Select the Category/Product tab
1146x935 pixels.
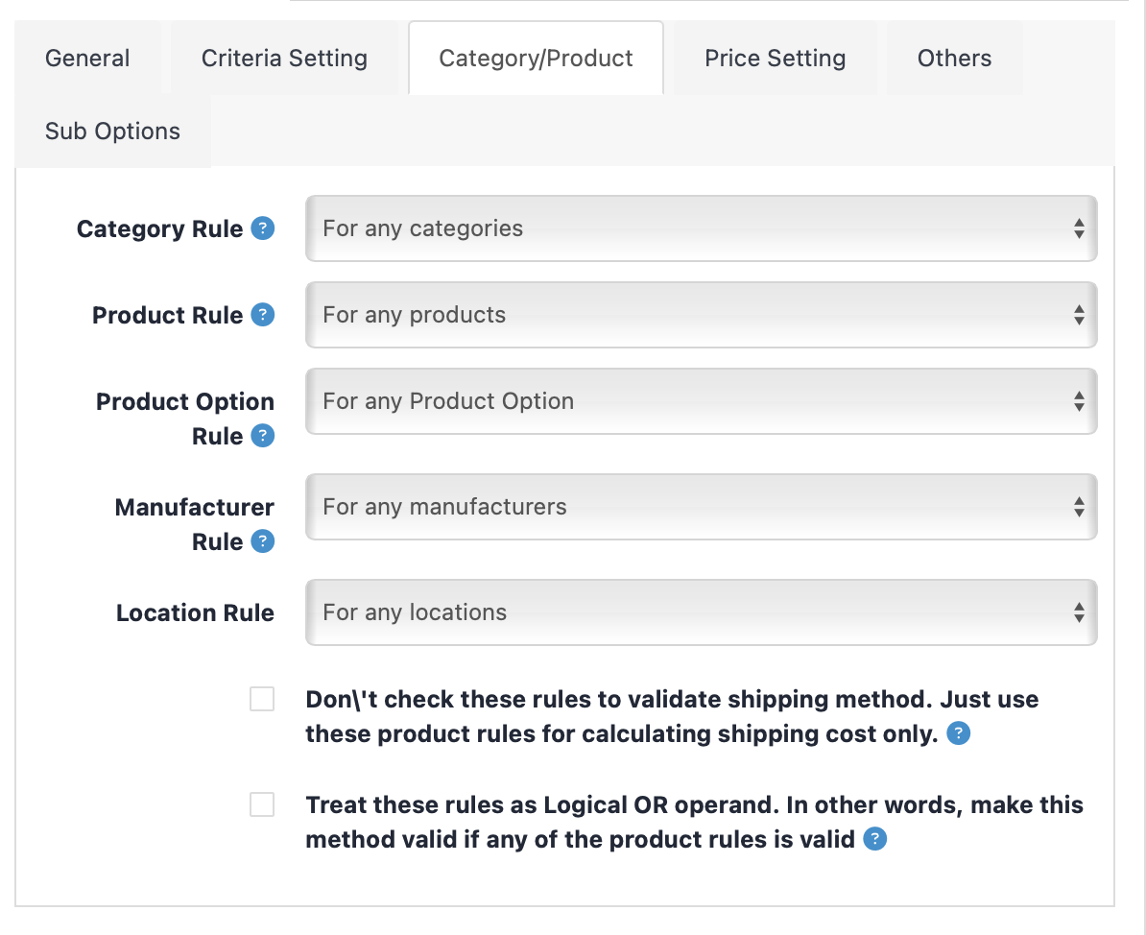point(536,59)
